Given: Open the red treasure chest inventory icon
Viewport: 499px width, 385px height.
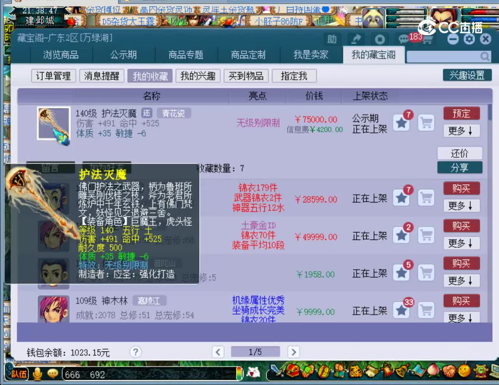Looking at the screenshot, I should pyautogui.click(x=292, y=371).
